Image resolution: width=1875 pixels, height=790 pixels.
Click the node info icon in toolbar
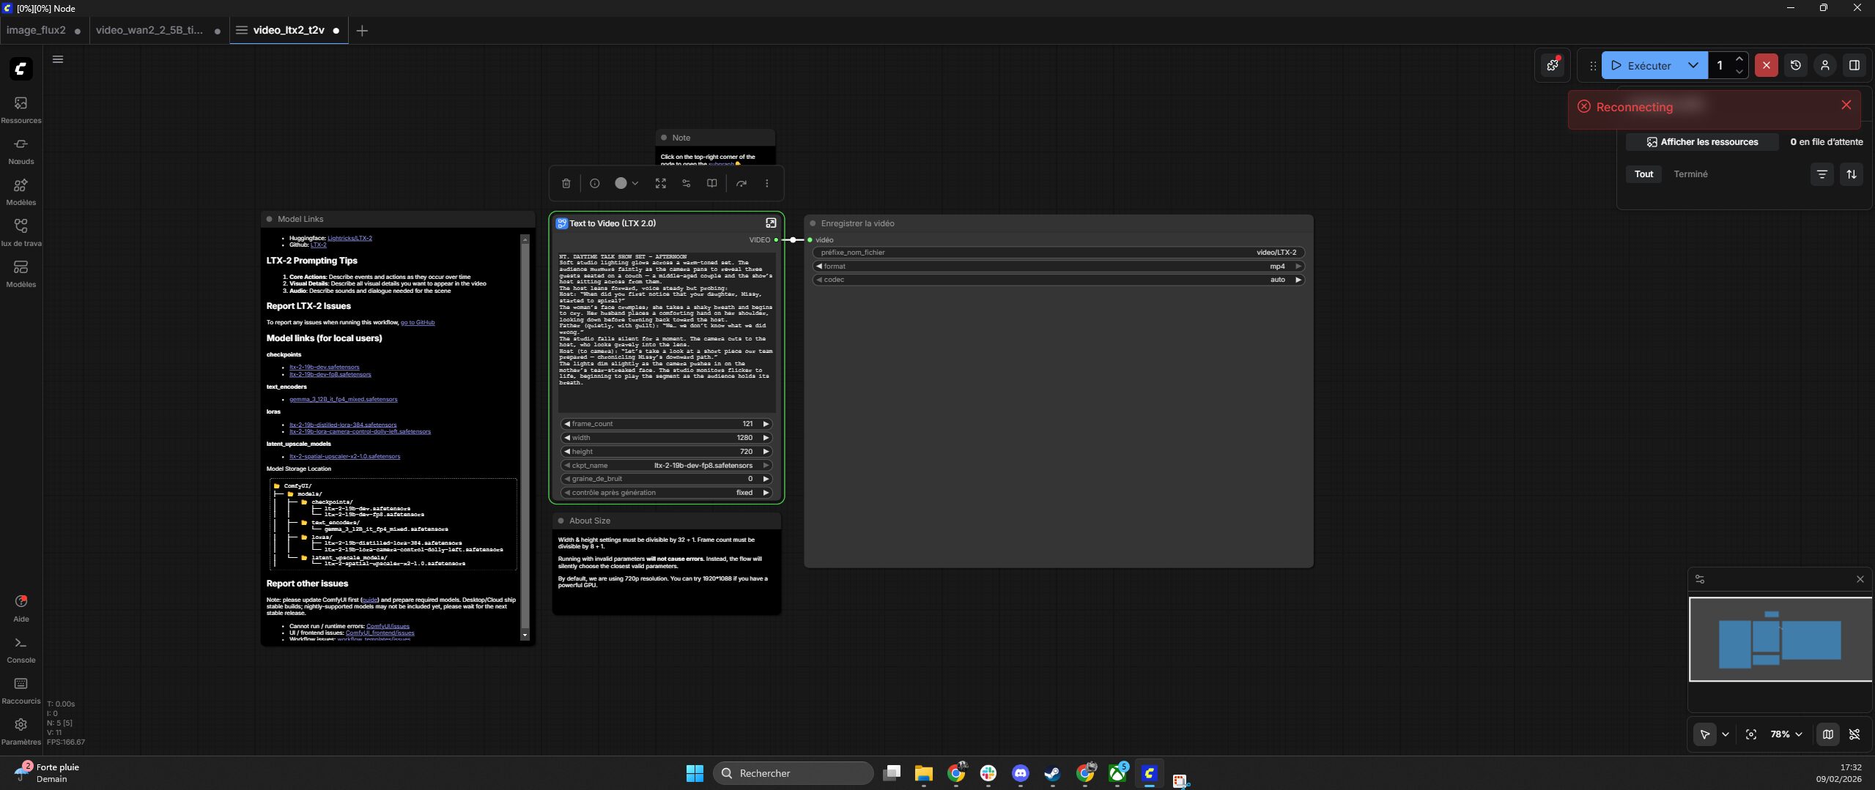click(594, 184)
